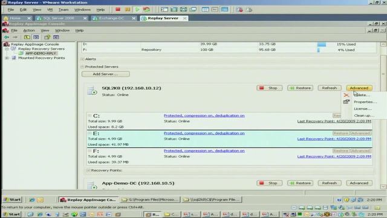Collapse the Alerts section

(82, 59)
